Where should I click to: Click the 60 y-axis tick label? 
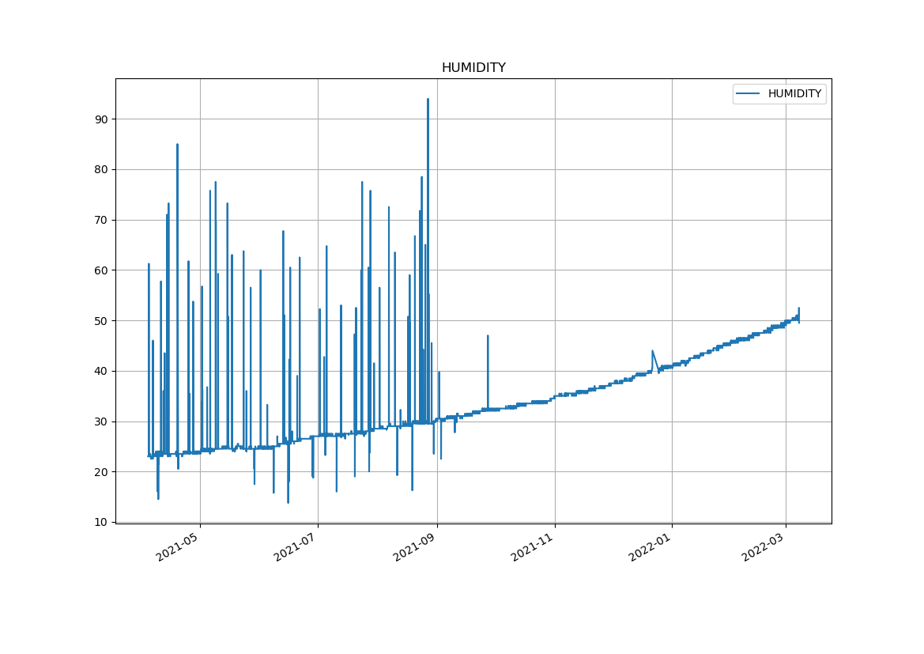[101, 270]
